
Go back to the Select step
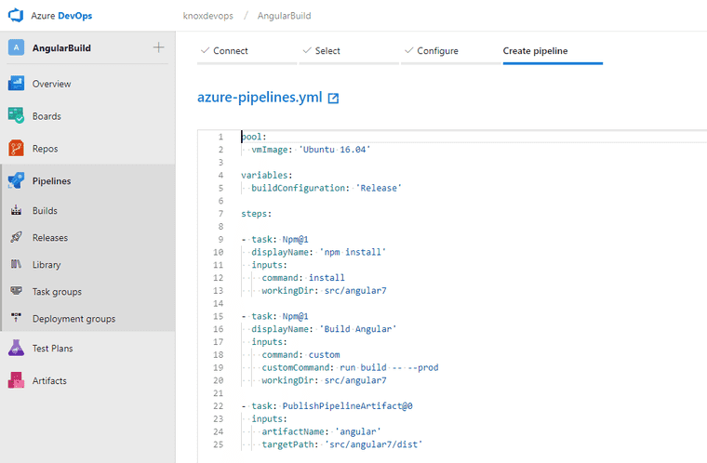pyautogui.click(x=327, y=51)
